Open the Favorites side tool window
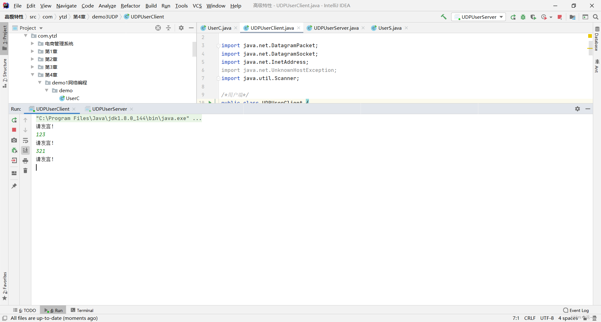 pyautogui.click(x=4, y=286)
